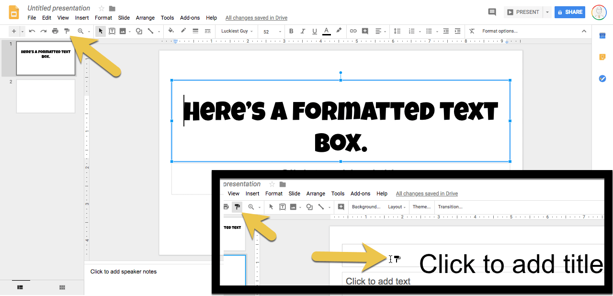The width and height of the screenshot is (613, 296).
Task: Clear formatting with the clear format icon
Action: pos(472,31)
